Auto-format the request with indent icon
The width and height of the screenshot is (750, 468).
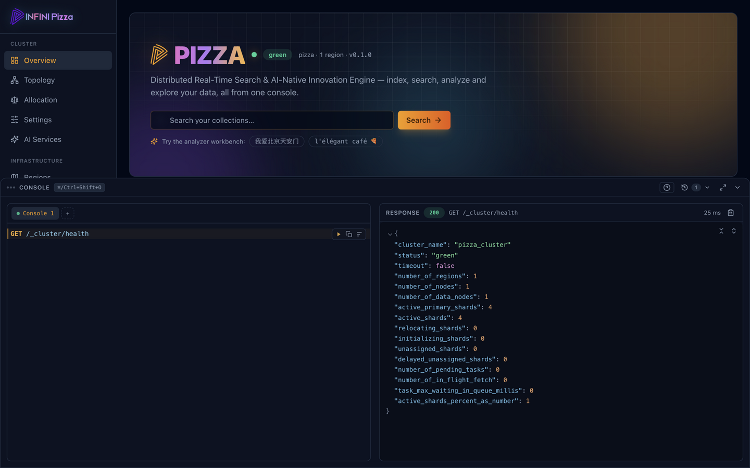(359, 234)
